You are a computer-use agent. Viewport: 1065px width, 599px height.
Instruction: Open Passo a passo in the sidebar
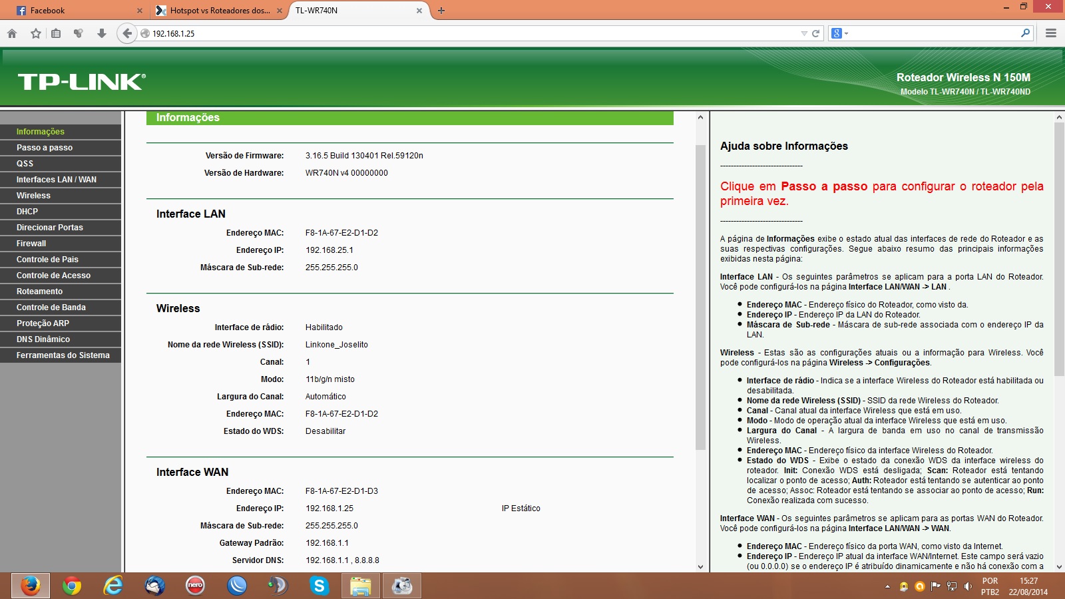tap(61, 148)
